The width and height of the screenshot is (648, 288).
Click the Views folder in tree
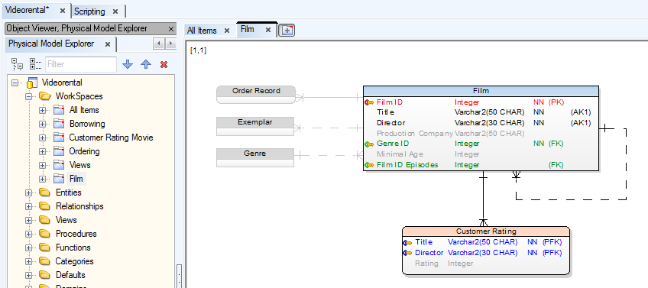(x=66, y=220)
